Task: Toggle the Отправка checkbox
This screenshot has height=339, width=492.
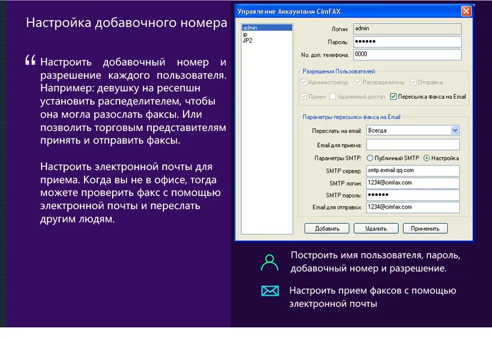Action: click(413, 82)
